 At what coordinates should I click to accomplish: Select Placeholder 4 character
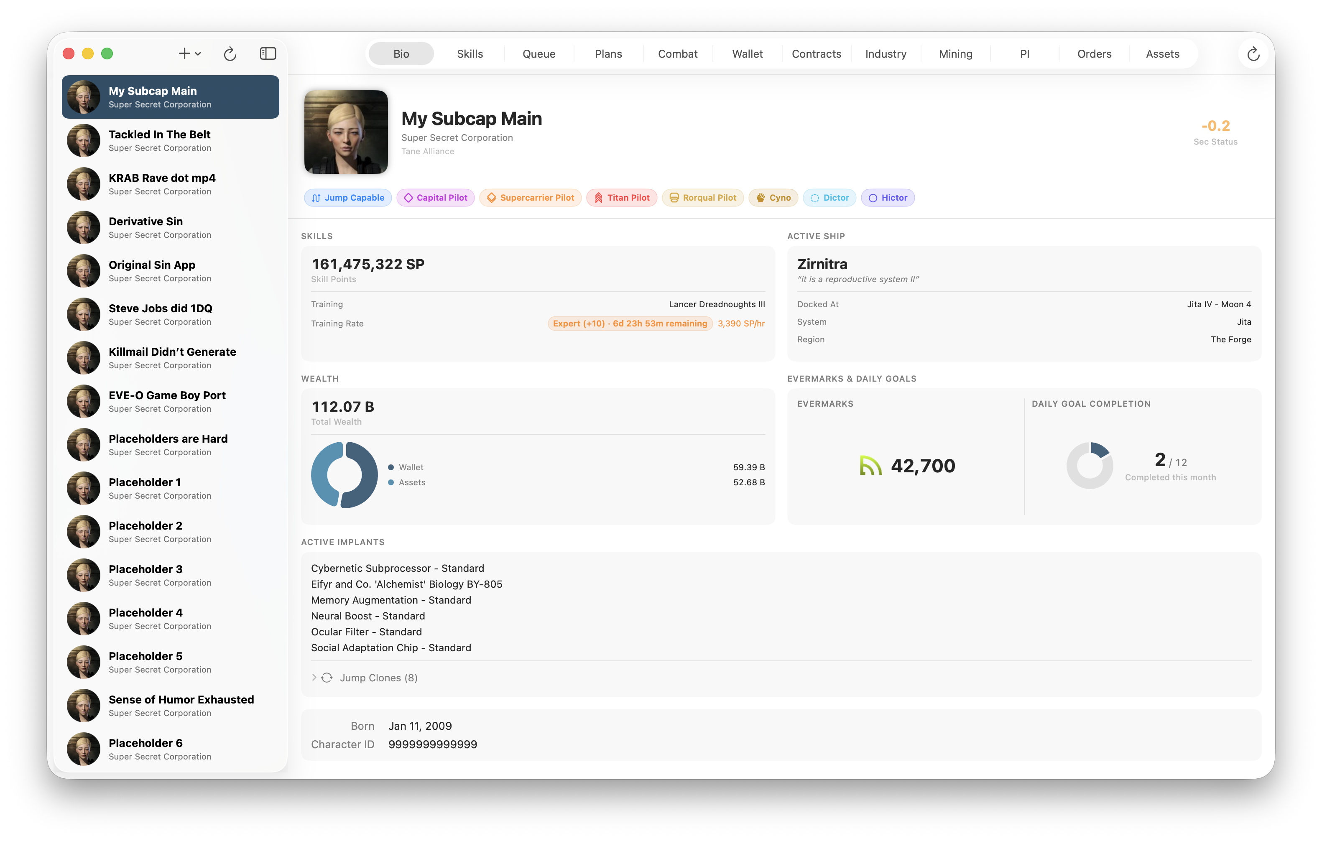(170, 619)
